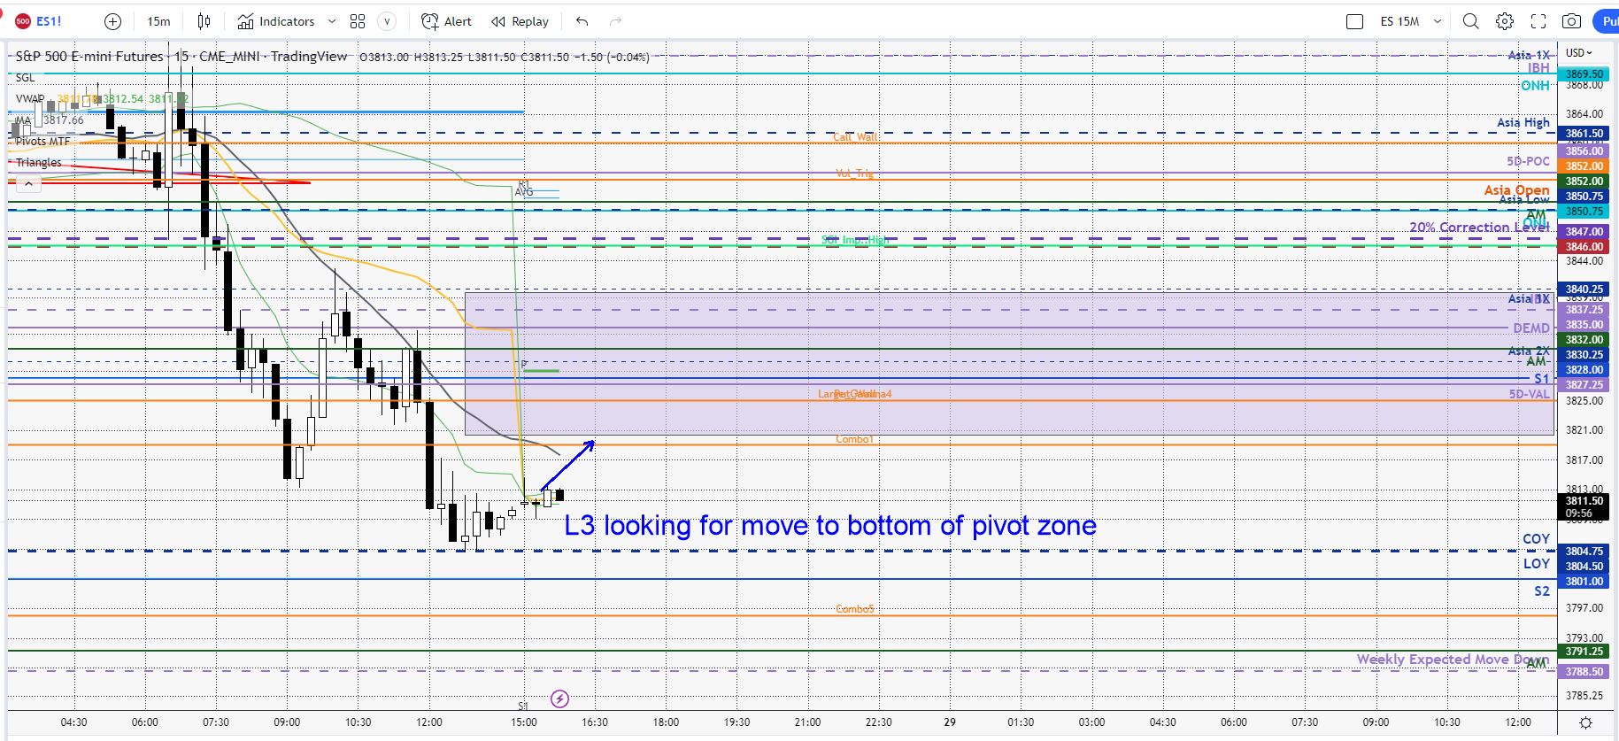
Task: Open the indicator templates grid icon
Action: tap(358, 21)
